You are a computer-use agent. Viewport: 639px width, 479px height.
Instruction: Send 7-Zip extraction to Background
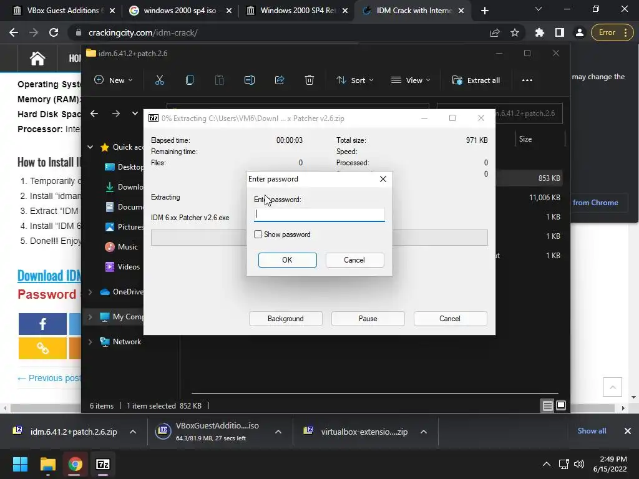click(x=286, y=319)
